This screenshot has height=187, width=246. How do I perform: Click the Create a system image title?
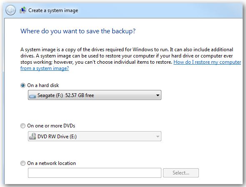pos(53,10)
